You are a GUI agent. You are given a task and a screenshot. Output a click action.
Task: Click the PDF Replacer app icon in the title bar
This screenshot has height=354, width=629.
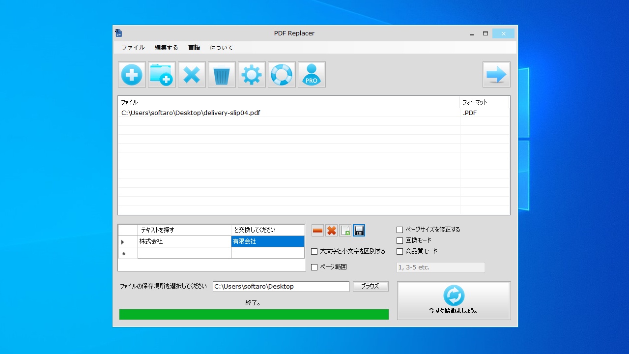[118, 33]
